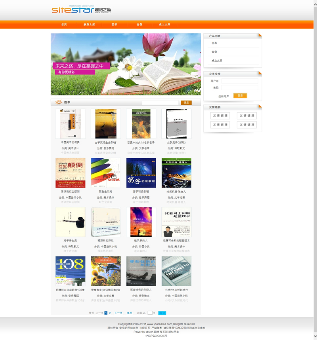Click the 时间机器·隐身人 book cover
This screenshot has width=317, height=340.
point(176,173)
